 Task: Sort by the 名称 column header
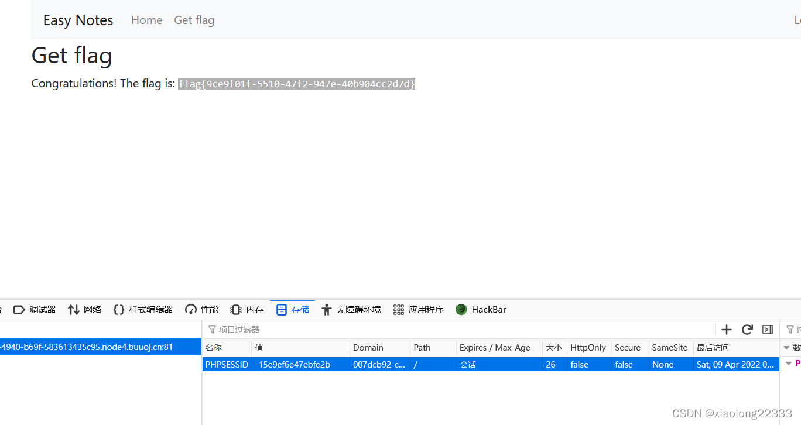pos(227,348)
